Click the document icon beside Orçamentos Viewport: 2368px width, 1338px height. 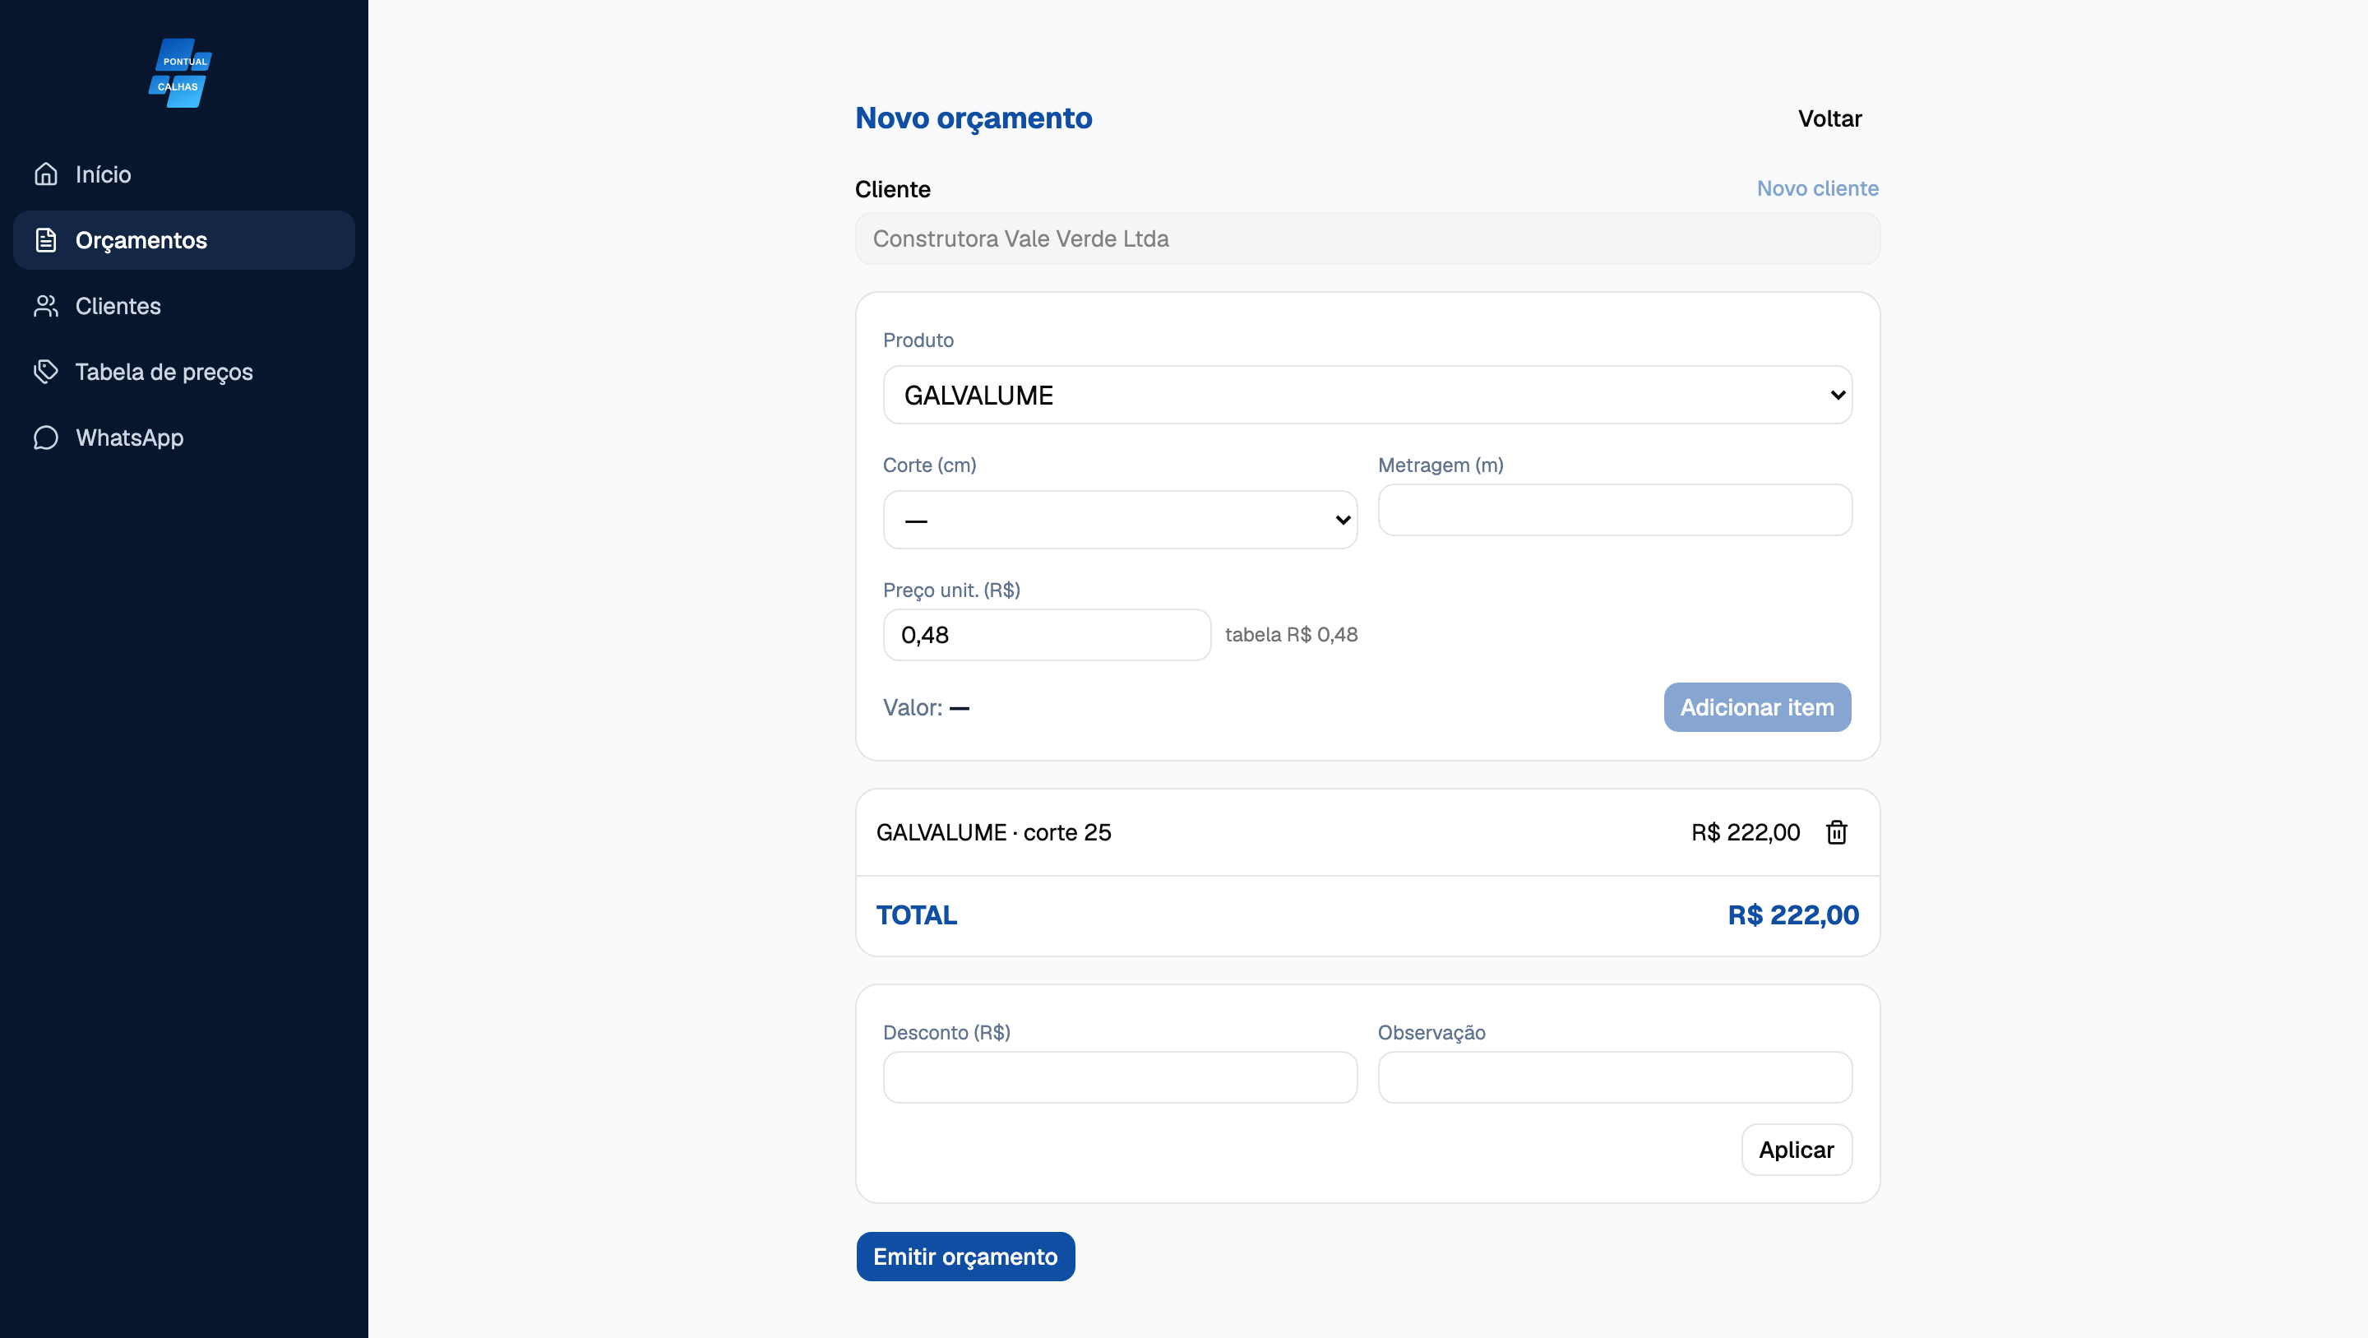tap(46, 240)
